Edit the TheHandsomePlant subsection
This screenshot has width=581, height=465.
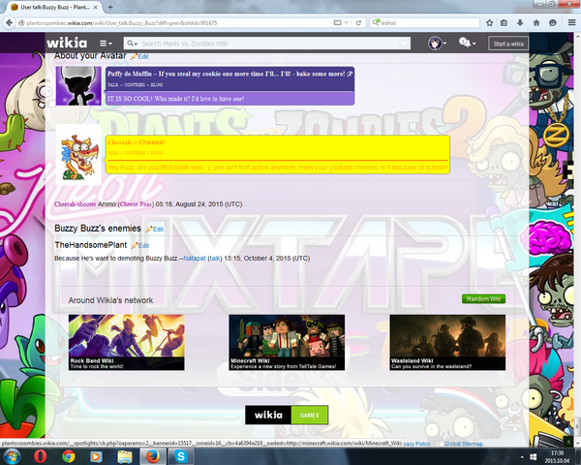coord(140,245)
